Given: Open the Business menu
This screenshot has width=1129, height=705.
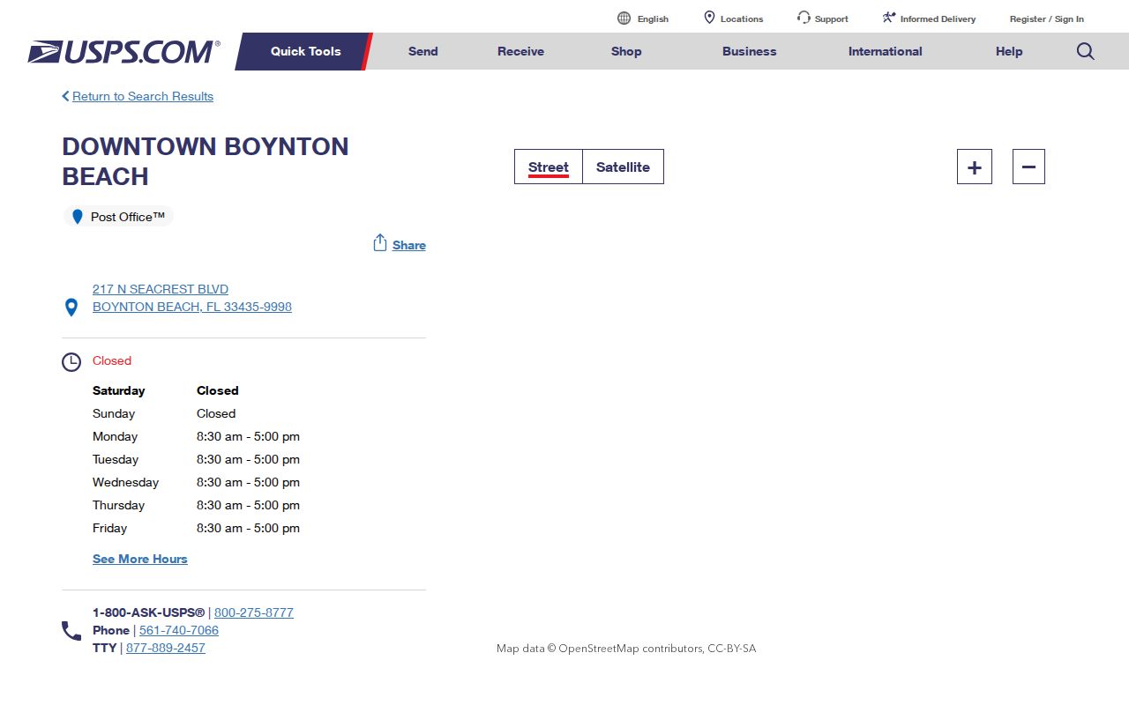Looking at the screenshot, I should 749,51.
